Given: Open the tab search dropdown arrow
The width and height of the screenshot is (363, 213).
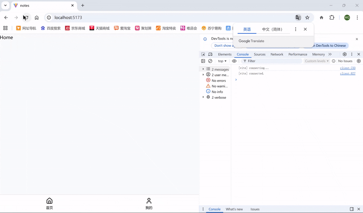Looking at the screenshot, I should (x=5, y=5).
